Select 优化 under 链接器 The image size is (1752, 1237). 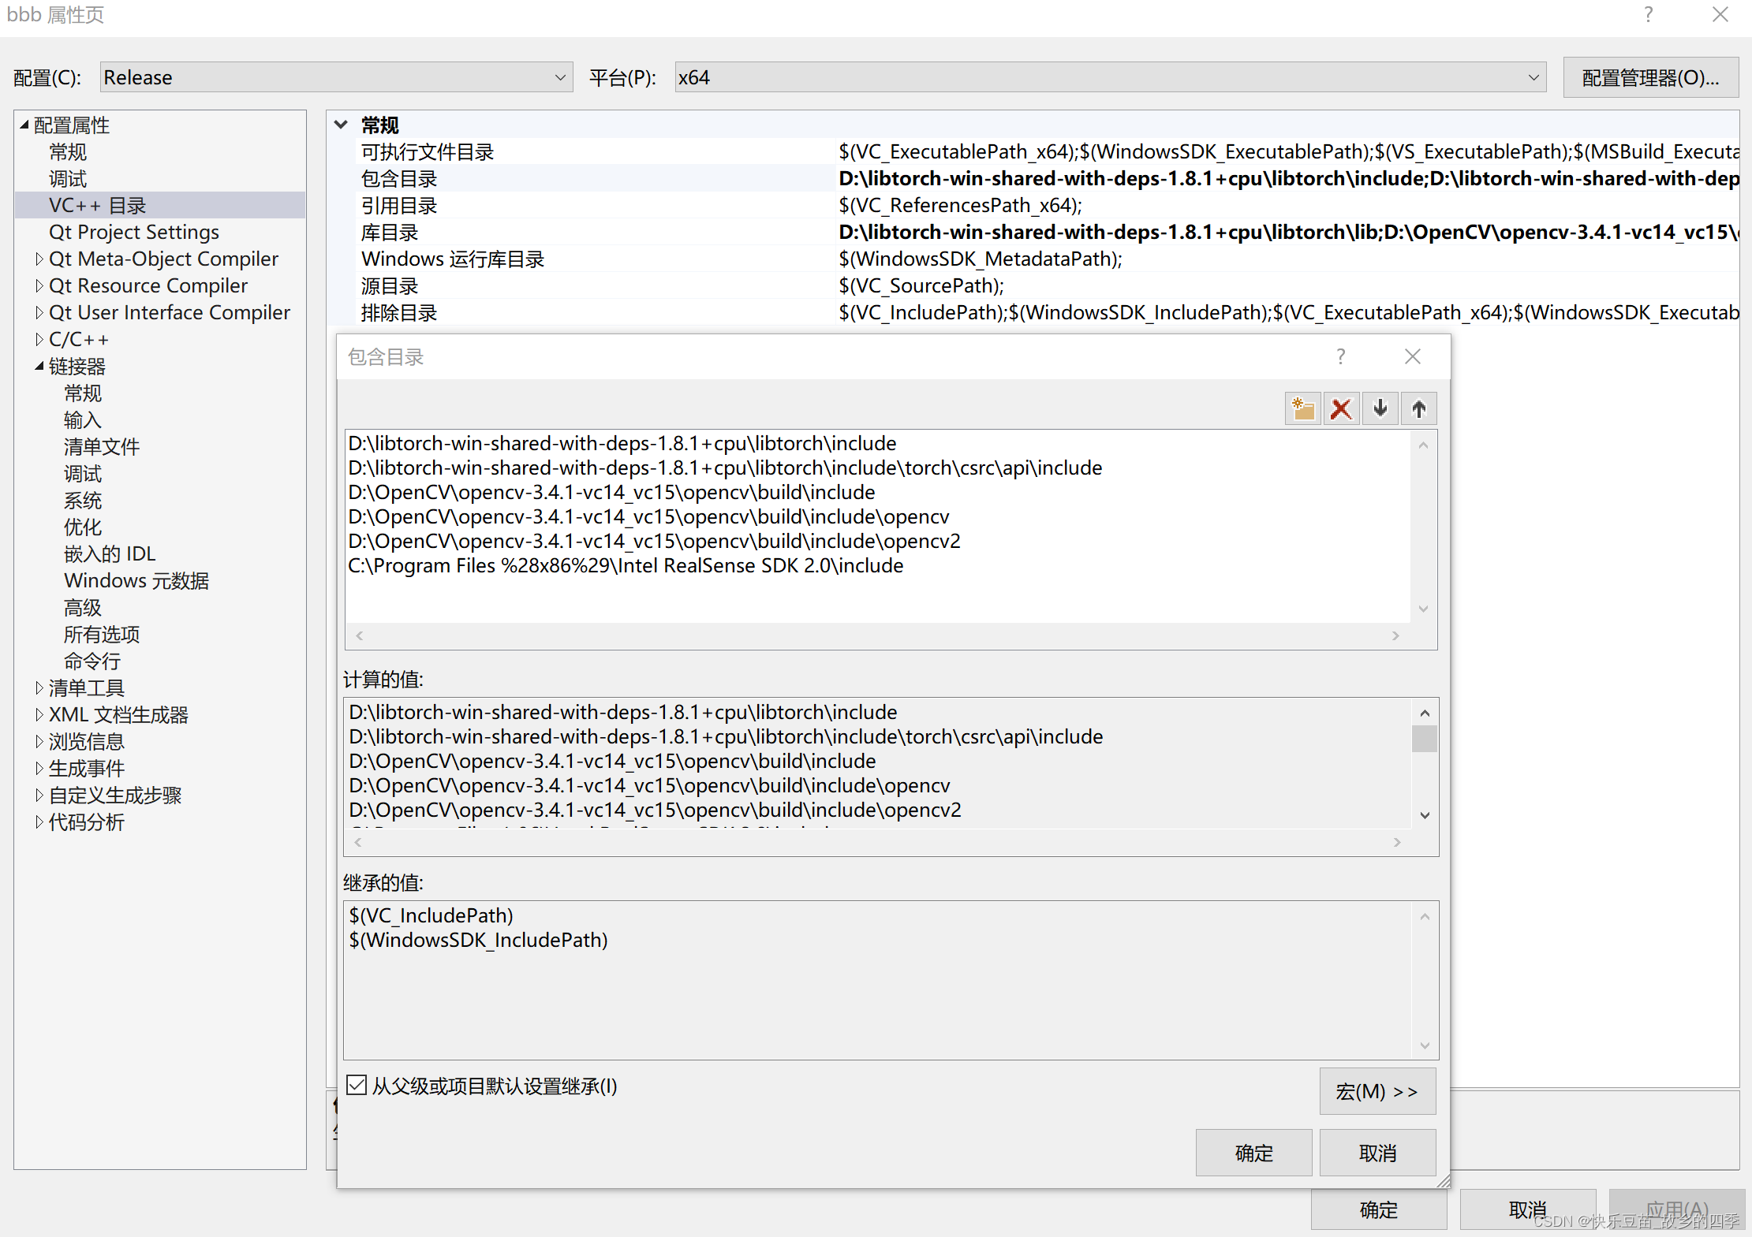point(83,527)
